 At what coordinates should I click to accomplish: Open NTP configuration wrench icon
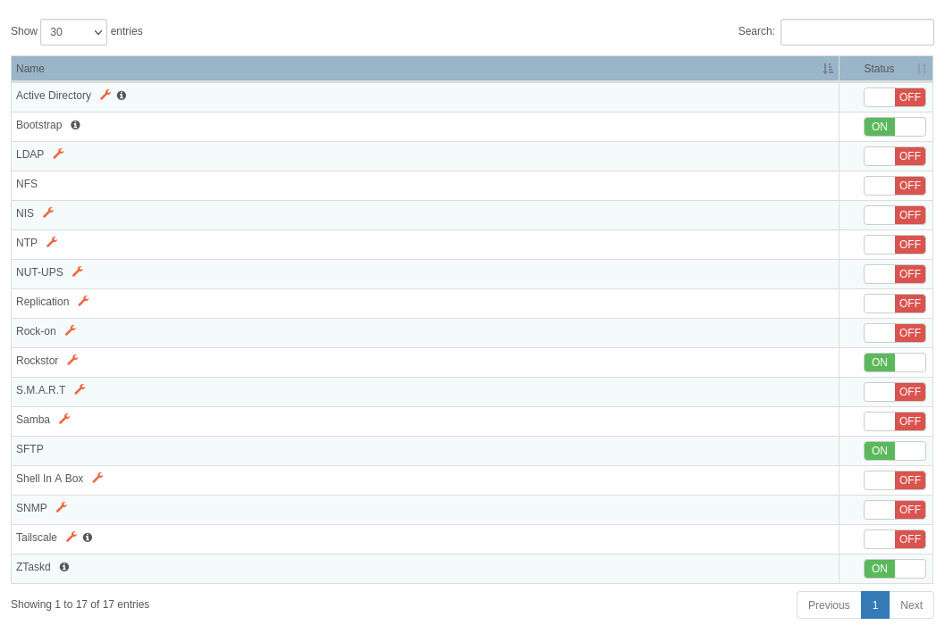(53, 243)
